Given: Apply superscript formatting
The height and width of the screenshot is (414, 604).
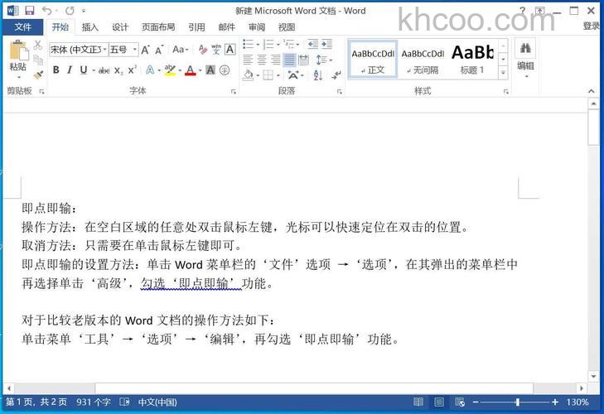Looking at the screenshot, I should (x=132, y=70).
